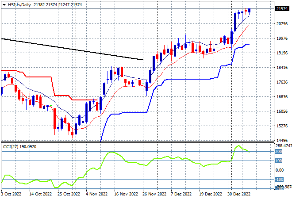Click the CCI(27) 190.0970 indicator label
Viewport: 292px width, 199px height.
pos(20,147)
